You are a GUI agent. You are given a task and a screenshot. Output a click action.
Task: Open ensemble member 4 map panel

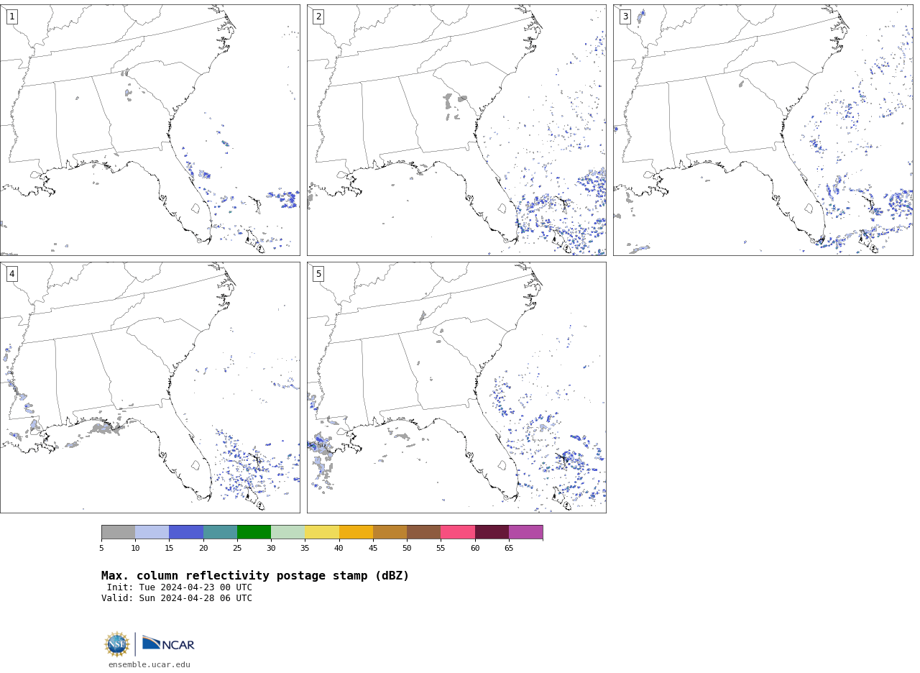149,388
